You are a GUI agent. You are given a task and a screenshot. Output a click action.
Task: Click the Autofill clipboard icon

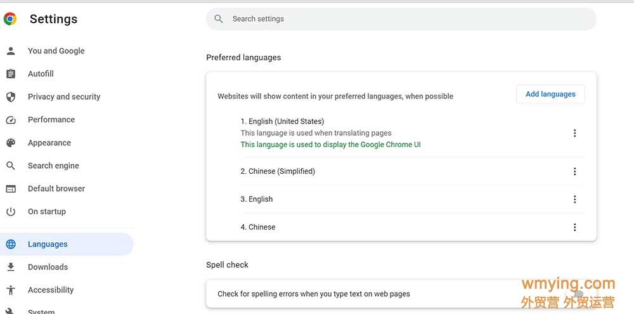pyautogui.click(x=11, y=74)
